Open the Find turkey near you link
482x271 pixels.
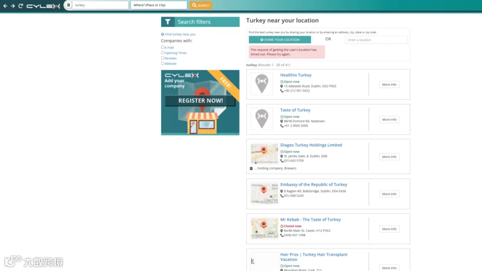[x=180, y=34]
